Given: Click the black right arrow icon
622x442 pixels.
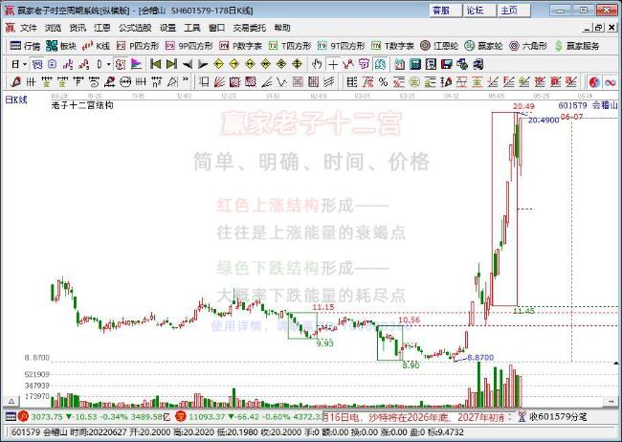Looking at the screenshot, I should [x=203, y=64].
